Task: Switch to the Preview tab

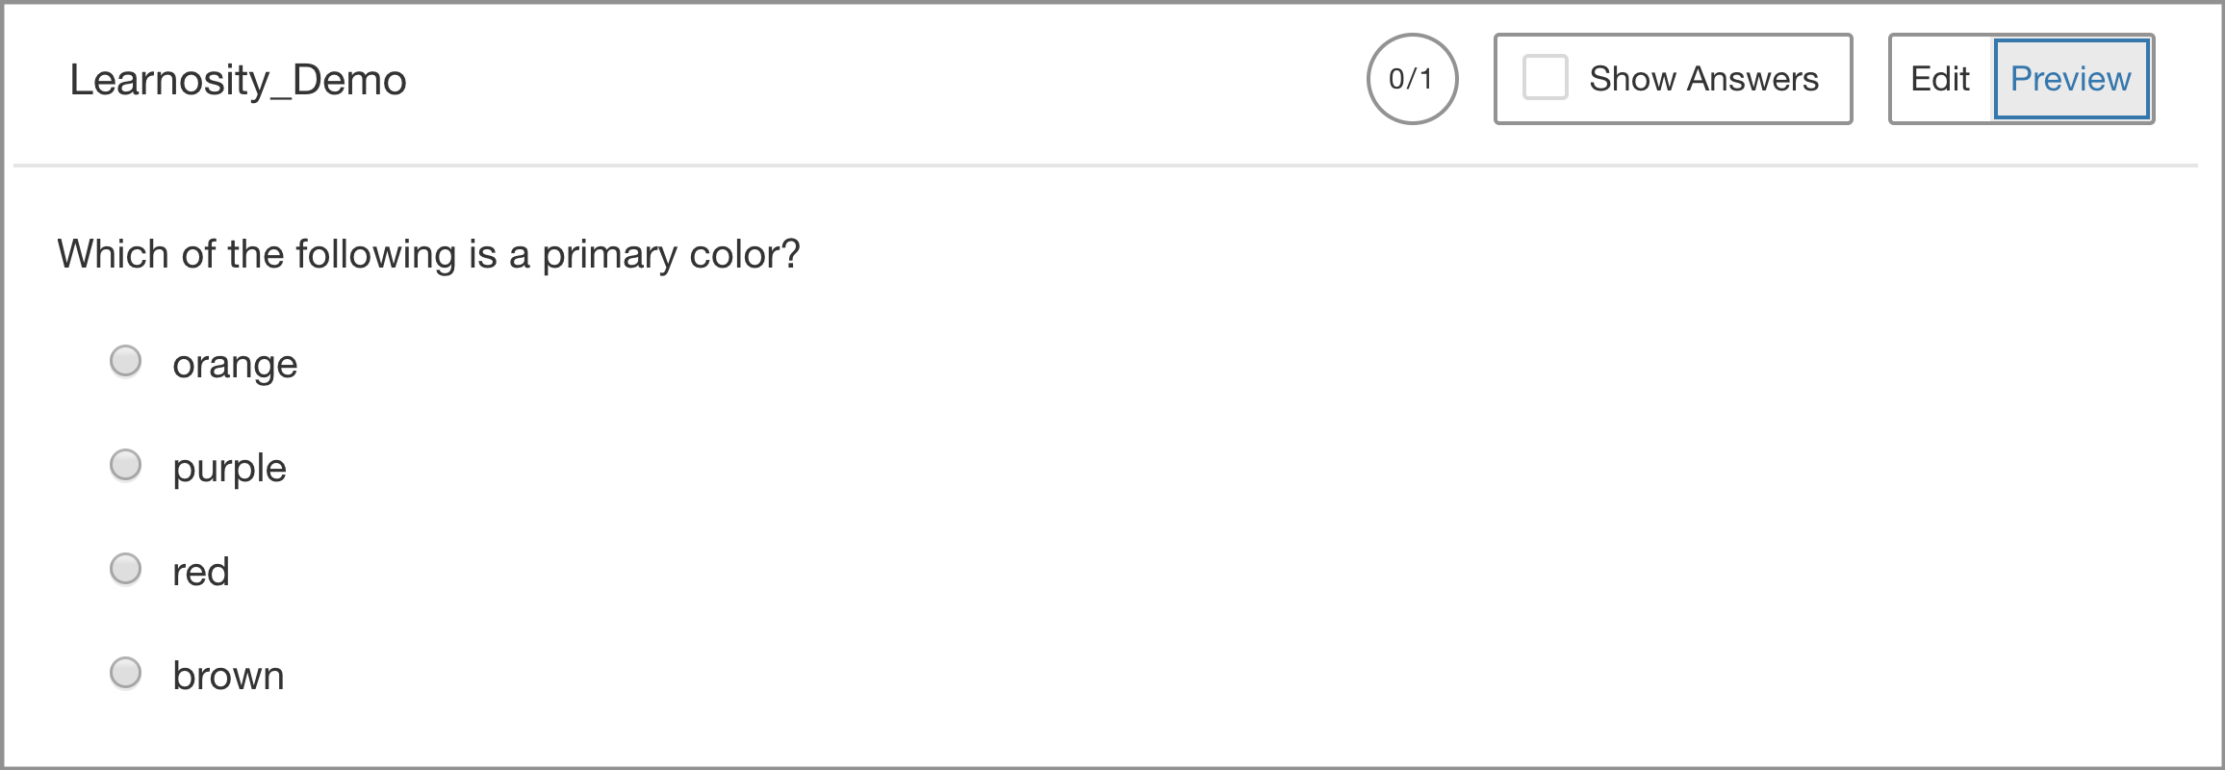Action: click(2071, 79)
